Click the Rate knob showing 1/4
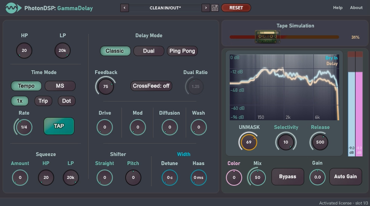This screenshot has width=370, height=206. (x=24, y=127)
